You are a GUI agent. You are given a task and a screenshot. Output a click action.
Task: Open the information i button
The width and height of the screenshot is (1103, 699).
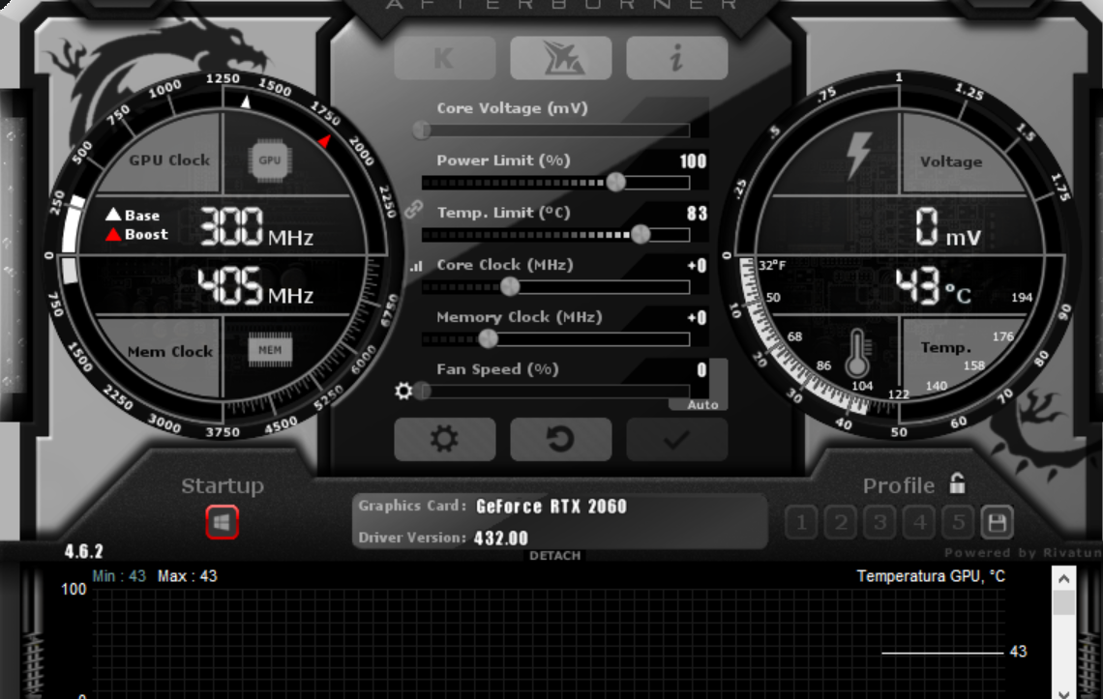tap(676, 58)
